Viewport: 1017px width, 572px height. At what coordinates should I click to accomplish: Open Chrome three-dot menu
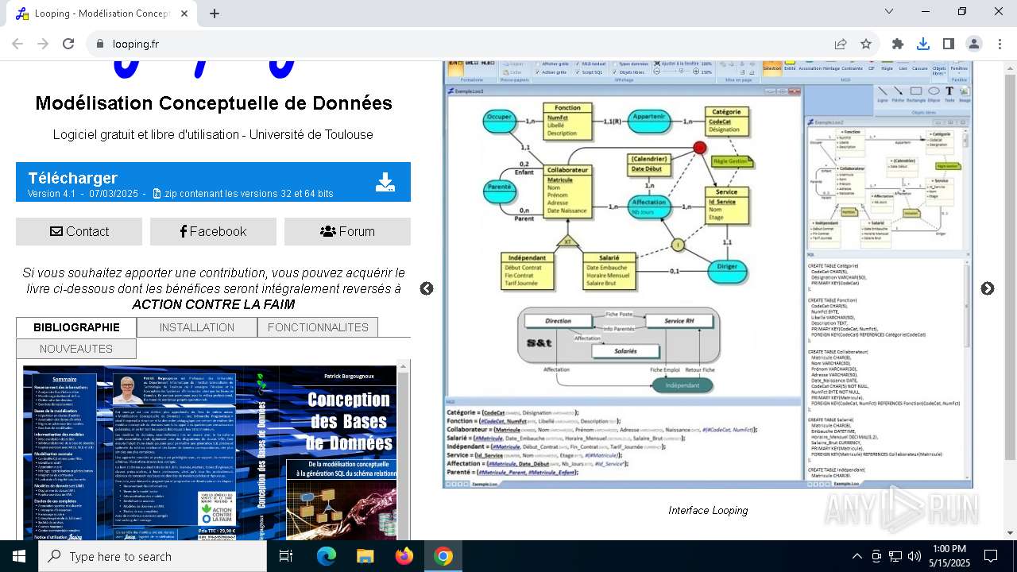[x=999, y=44]
